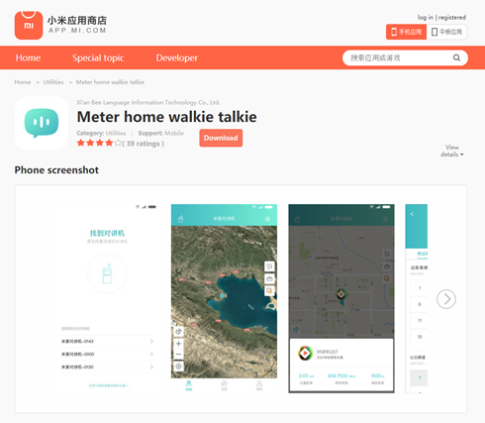Image resolution: width=485 pixels, height=423 pixels.
Task: Open the first screenshot of device list
Action: (x=107, y=298)
